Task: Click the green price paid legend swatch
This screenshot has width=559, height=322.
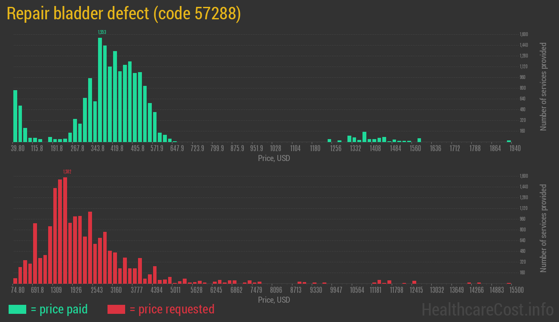Action: point(17,309)
